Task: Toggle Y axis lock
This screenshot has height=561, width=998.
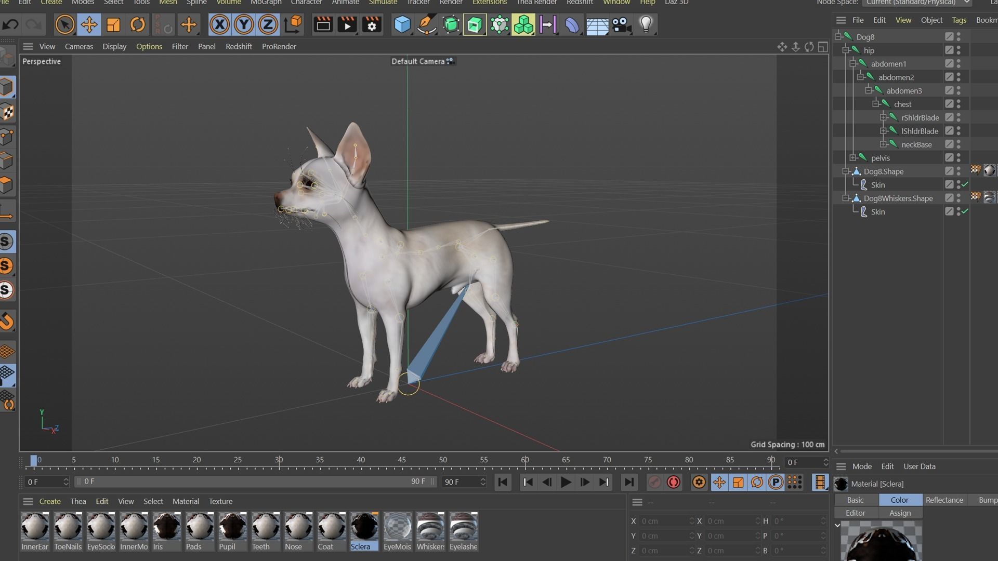Action: coord(244,24)
